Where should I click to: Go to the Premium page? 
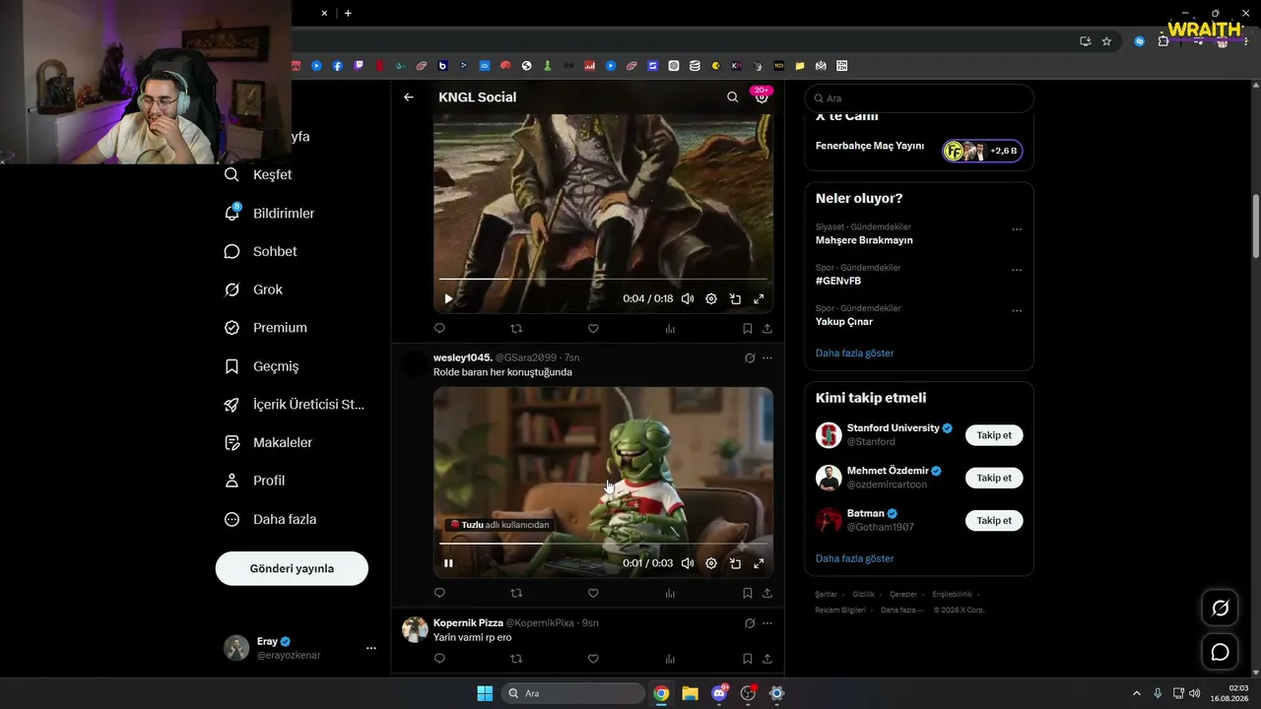point(266,328)
